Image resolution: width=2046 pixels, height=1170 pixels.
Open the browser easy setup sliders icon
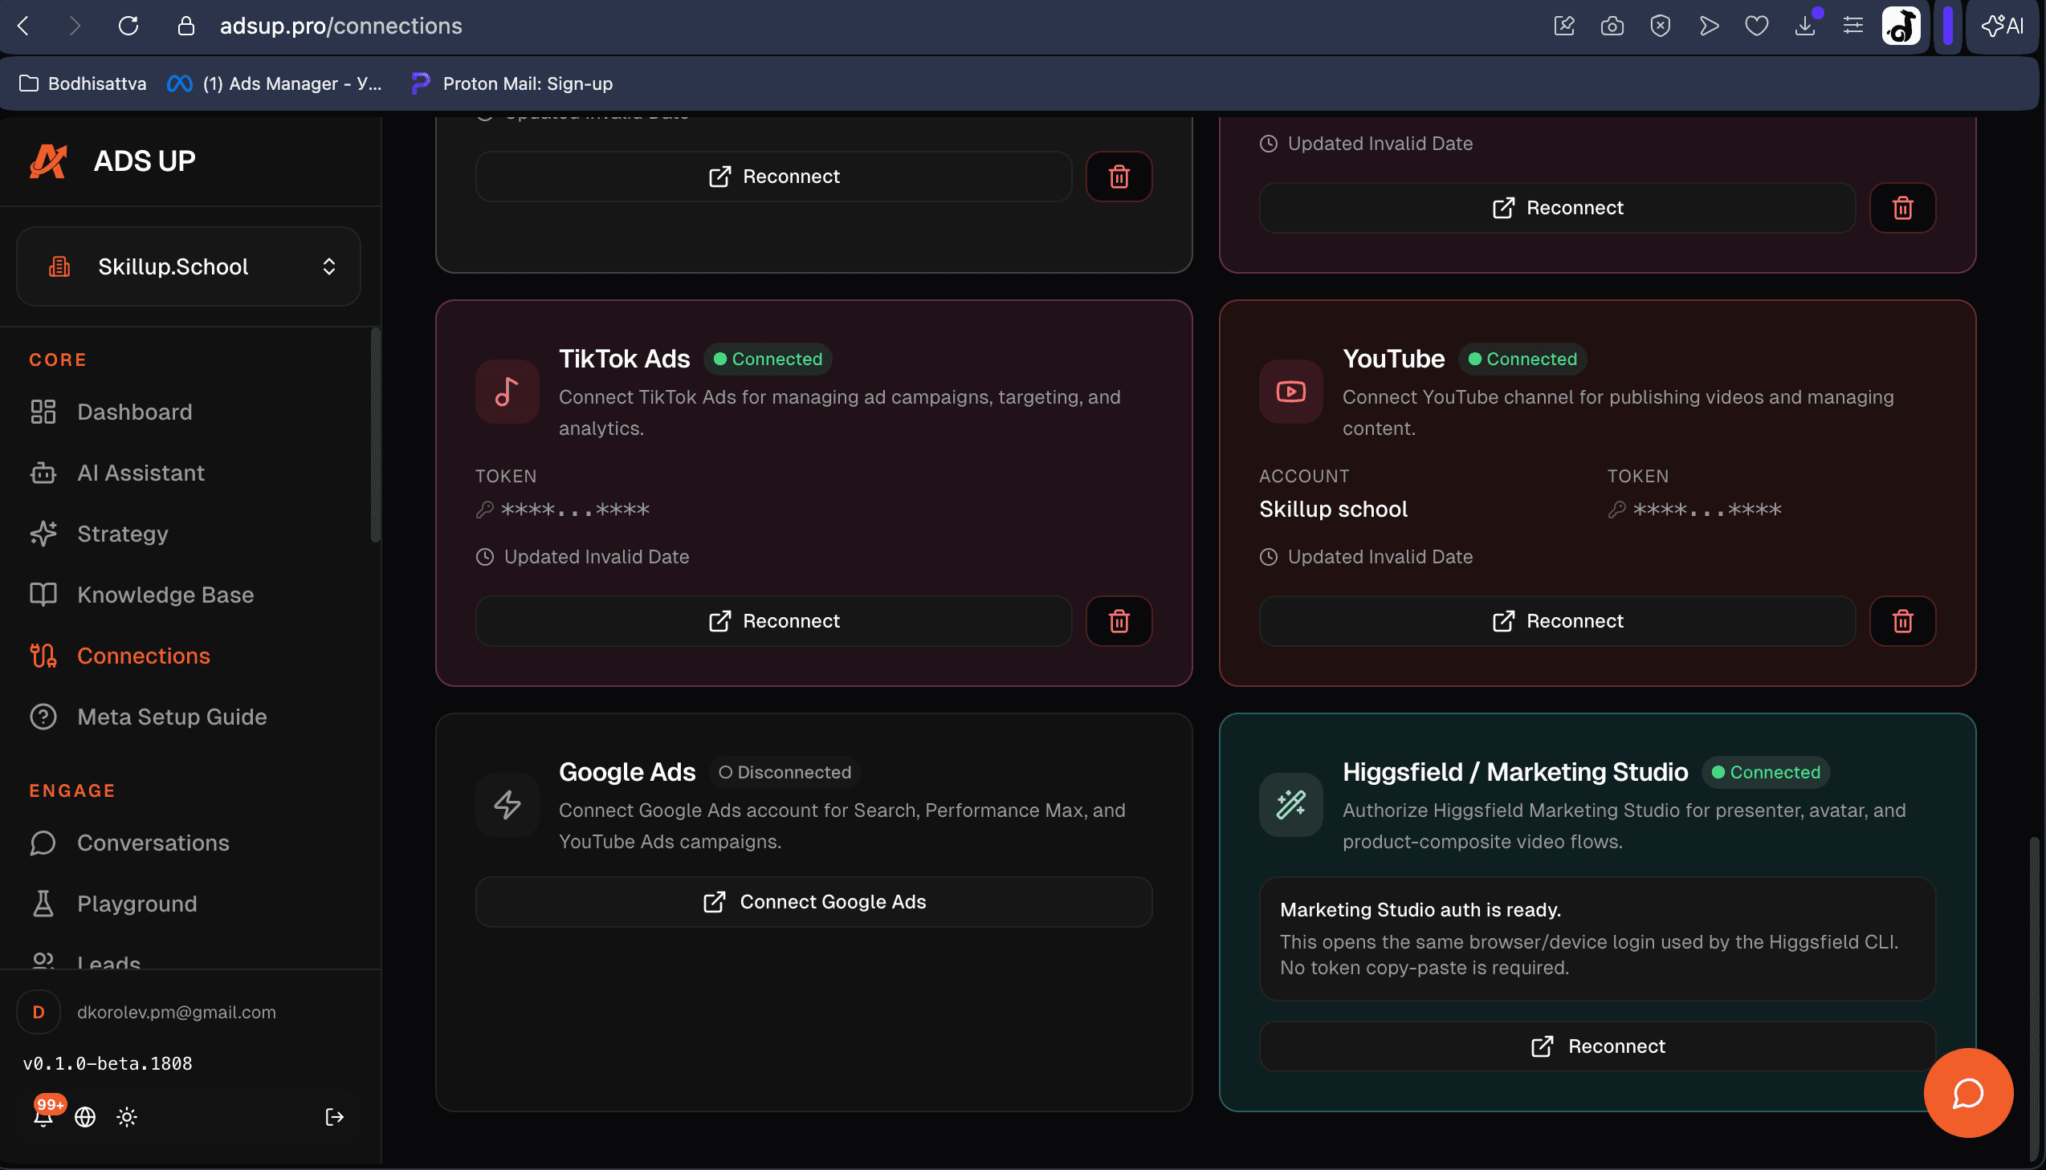point(1853,26)
